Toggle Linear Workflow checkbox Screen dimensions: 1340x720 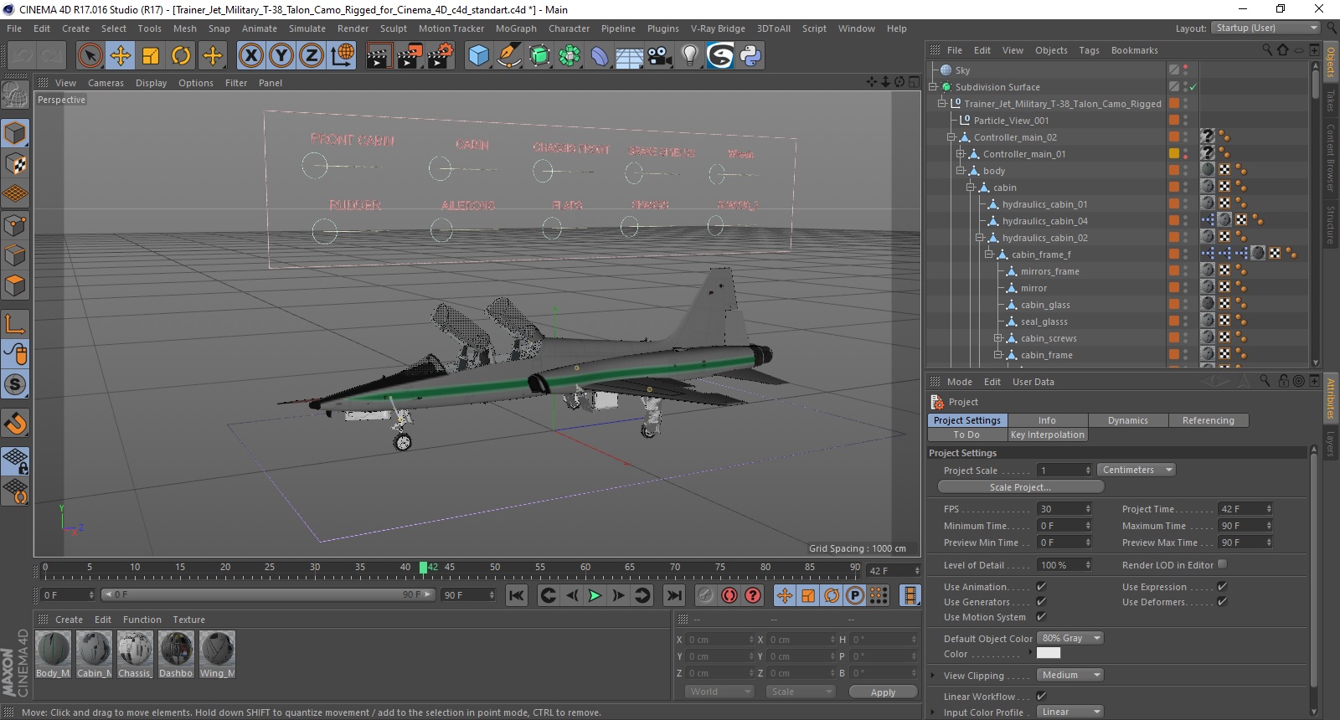point(1041,696)
